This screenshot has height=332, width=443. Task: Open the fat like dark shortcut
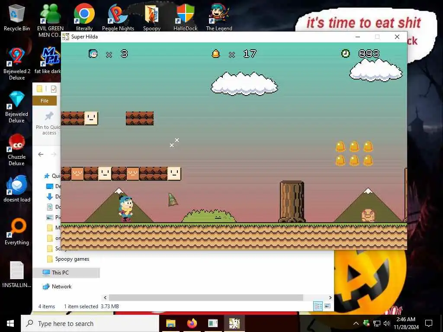click(x=48, y=61)
